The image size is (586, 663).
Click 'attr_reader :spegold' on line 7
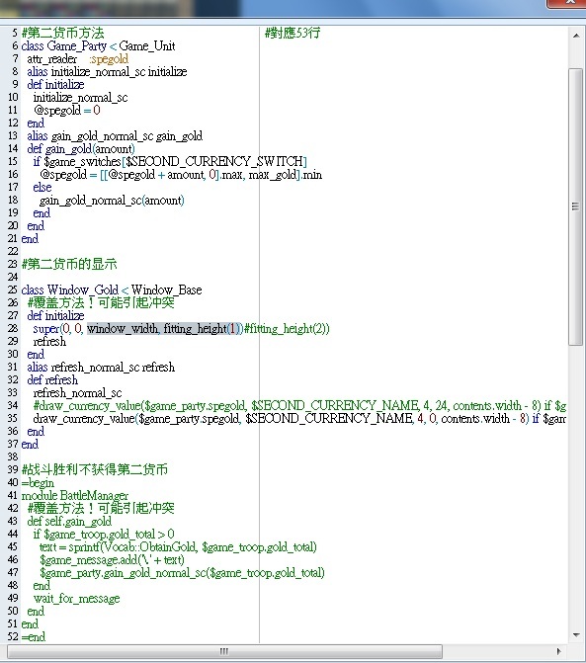tap(78, 59)
